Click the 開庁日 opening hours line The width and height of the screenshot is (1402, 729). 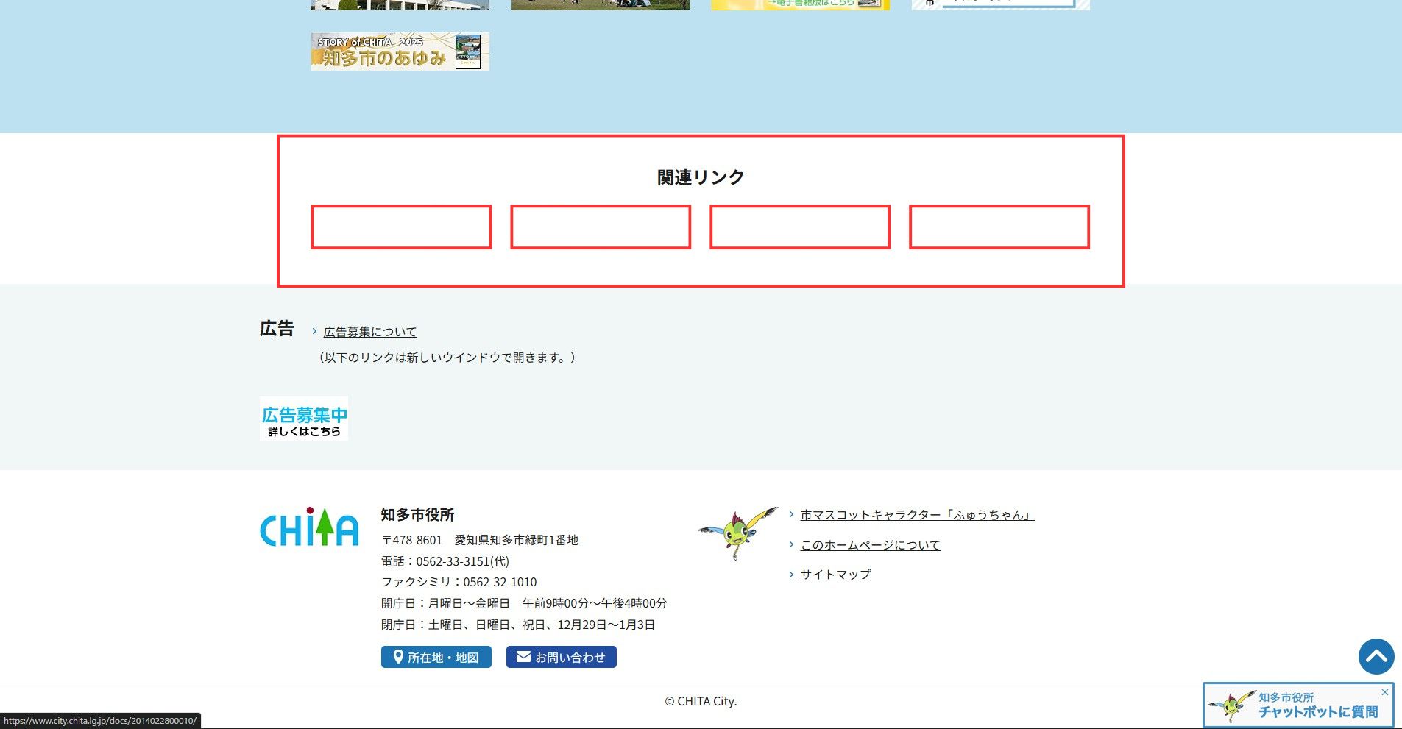[x=524, y=603]
